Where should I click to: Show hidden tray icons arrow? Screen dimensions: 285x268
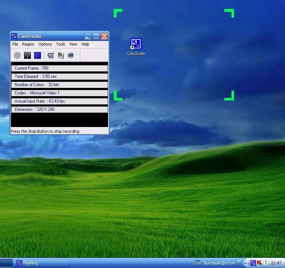(x=246, y=263)
